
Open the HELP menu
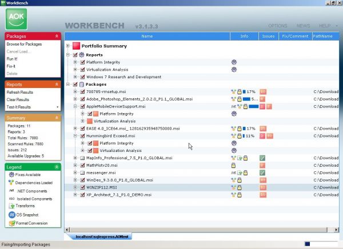[x=325, y=26]
